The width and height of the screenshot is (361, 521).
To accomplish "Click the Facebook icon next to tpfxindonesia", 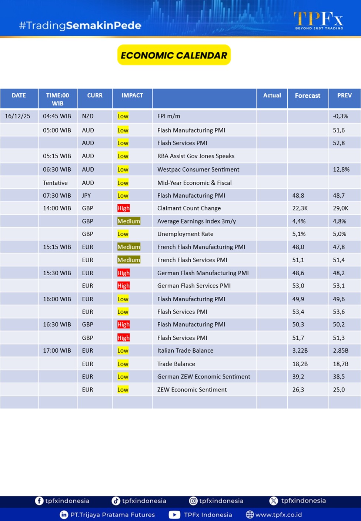I will (39, 501).
